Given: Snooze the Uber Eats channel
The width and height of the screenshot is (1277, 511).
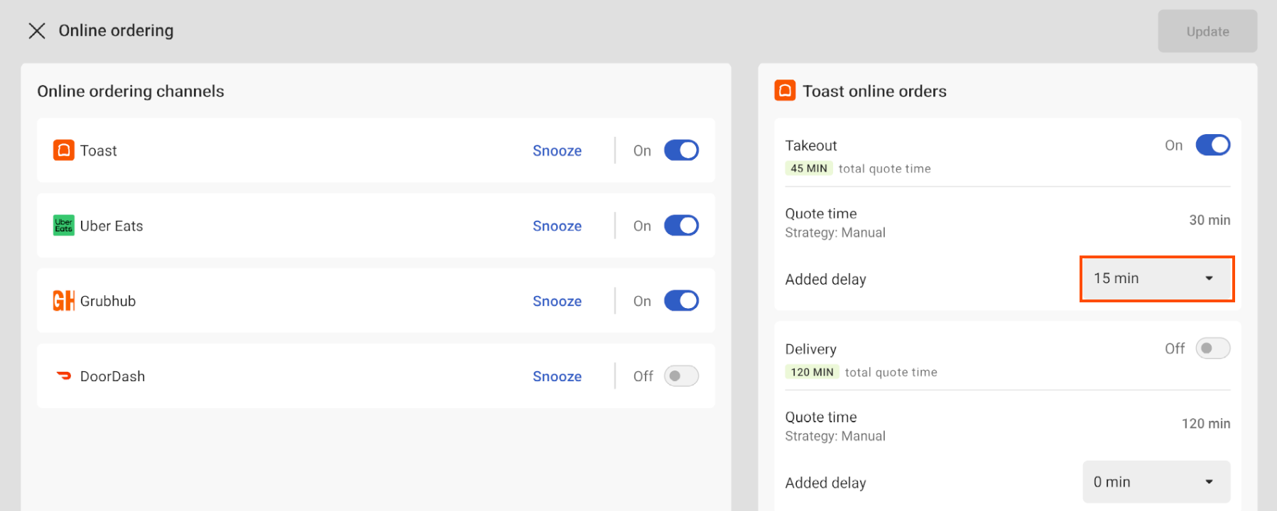Looking at the screenshot, I should pos(557,226).
